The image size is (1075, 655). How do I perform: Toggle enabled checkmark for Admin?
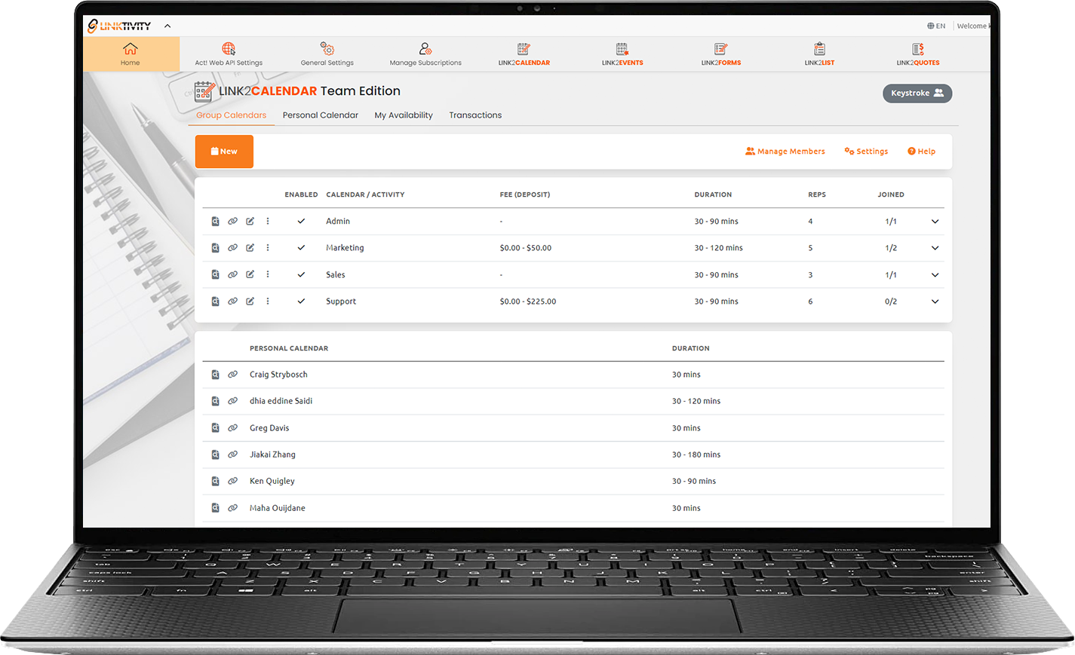pos(301,222)
